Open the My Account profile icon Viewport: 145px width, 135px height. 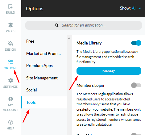pos(10,99)
